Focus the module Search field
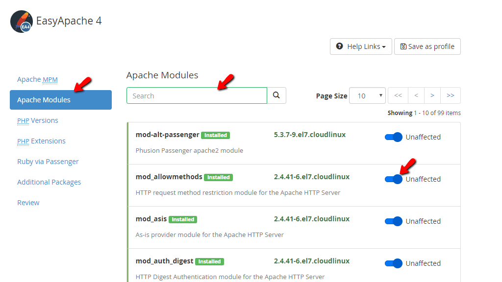The image size is (502, 282). click(197, 95)
